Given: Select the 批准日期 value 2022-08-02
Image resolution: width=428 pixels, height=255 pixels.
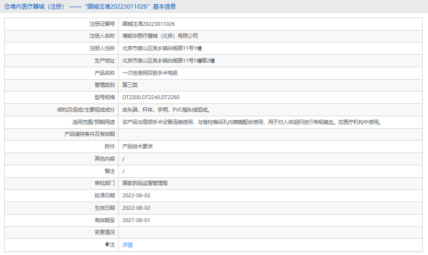Looking at the screenshot, I should (x=136, y=196).
